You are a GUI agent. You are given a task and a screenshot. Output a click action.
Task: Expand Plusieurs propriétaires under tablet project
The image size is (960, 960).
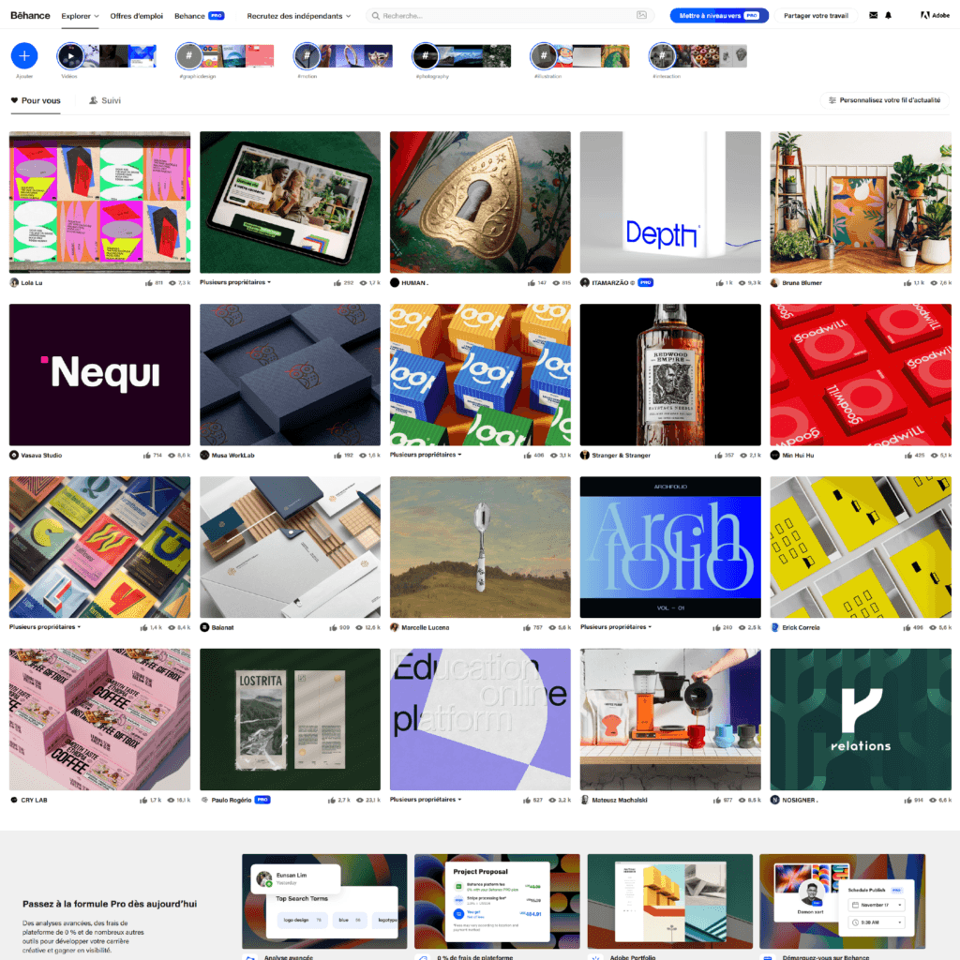pyautogui.click(x=235, y=282)
